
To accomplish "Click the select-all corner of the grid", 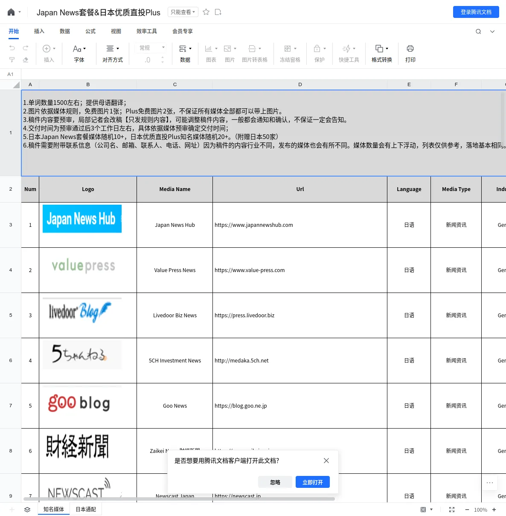I will 11,84.
